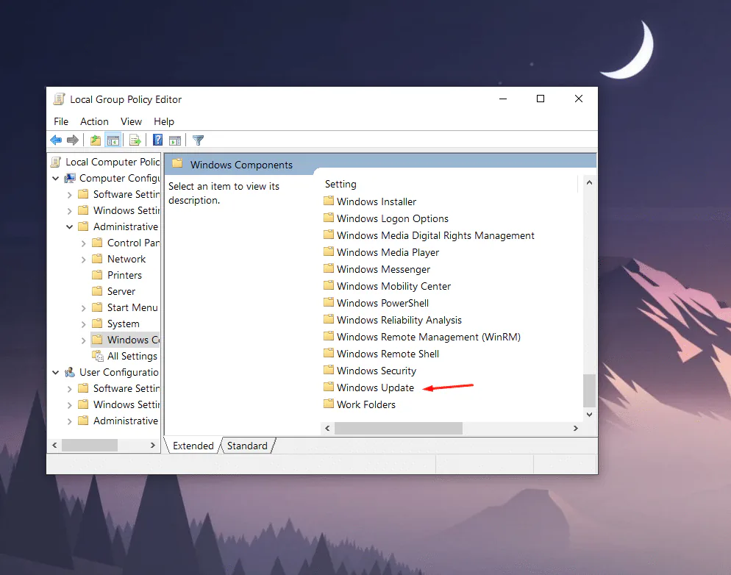Click the Back arrow toolbar icon
The image size is (731, 575).
pos(56,140)
